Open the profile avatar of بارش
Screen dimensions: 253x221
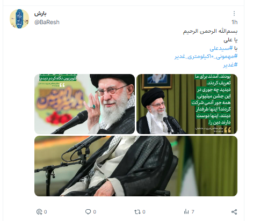19,19
